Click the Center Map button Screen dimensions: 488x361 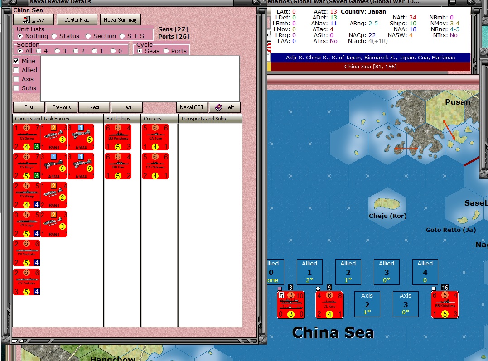(x=77, y=20)
